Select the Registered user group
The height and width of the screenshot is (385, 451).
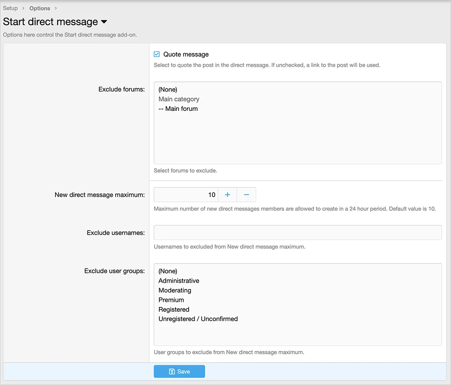(x=174, y=310)
